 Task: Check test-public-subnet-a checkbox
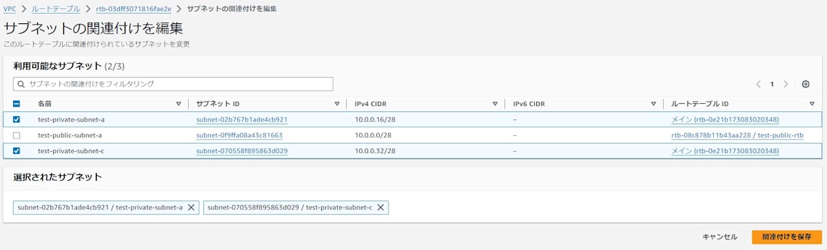[x=17, y=135]
